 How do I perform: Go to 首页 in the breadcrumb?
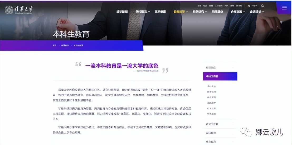tap(54, 45)
